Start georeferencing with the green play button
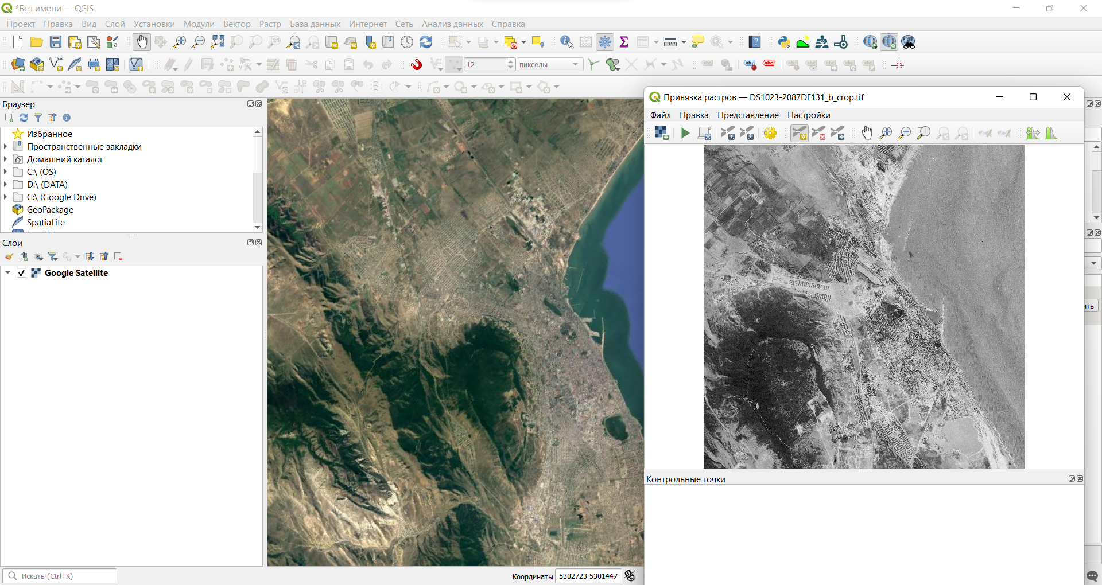This screenshot has width=1102, height=585. tap(685, 133)
